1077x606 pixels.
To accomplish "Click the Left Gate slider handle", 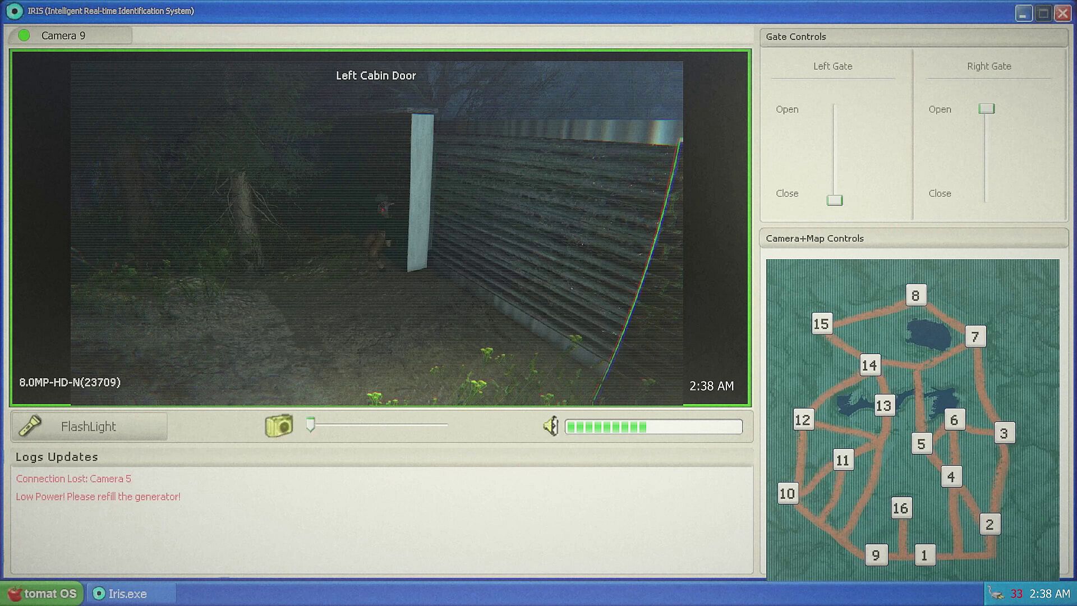I will click(835, 200).
